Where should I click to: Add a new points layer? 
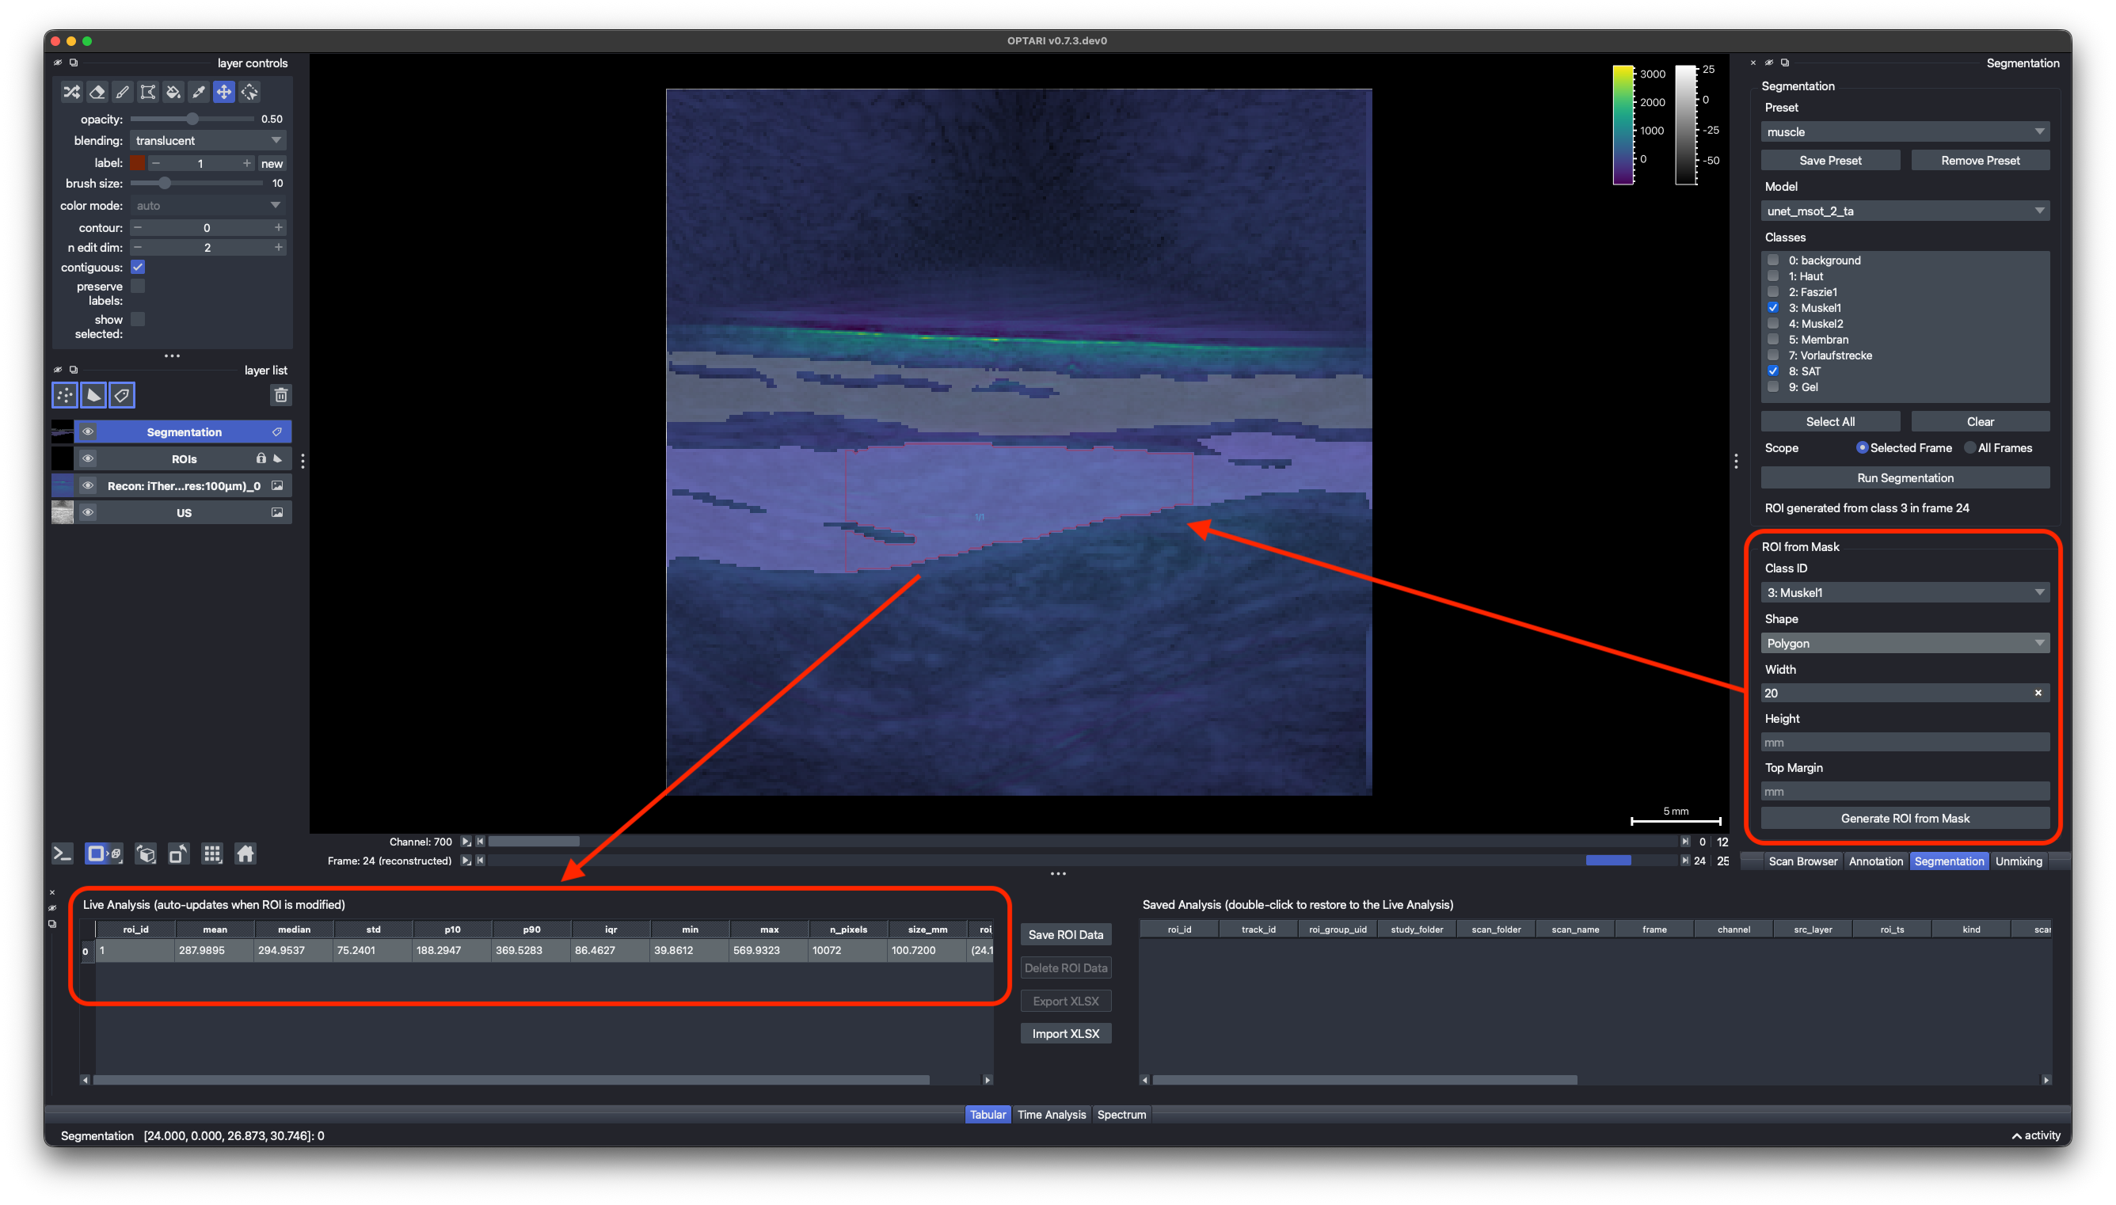tap(65, 396)
